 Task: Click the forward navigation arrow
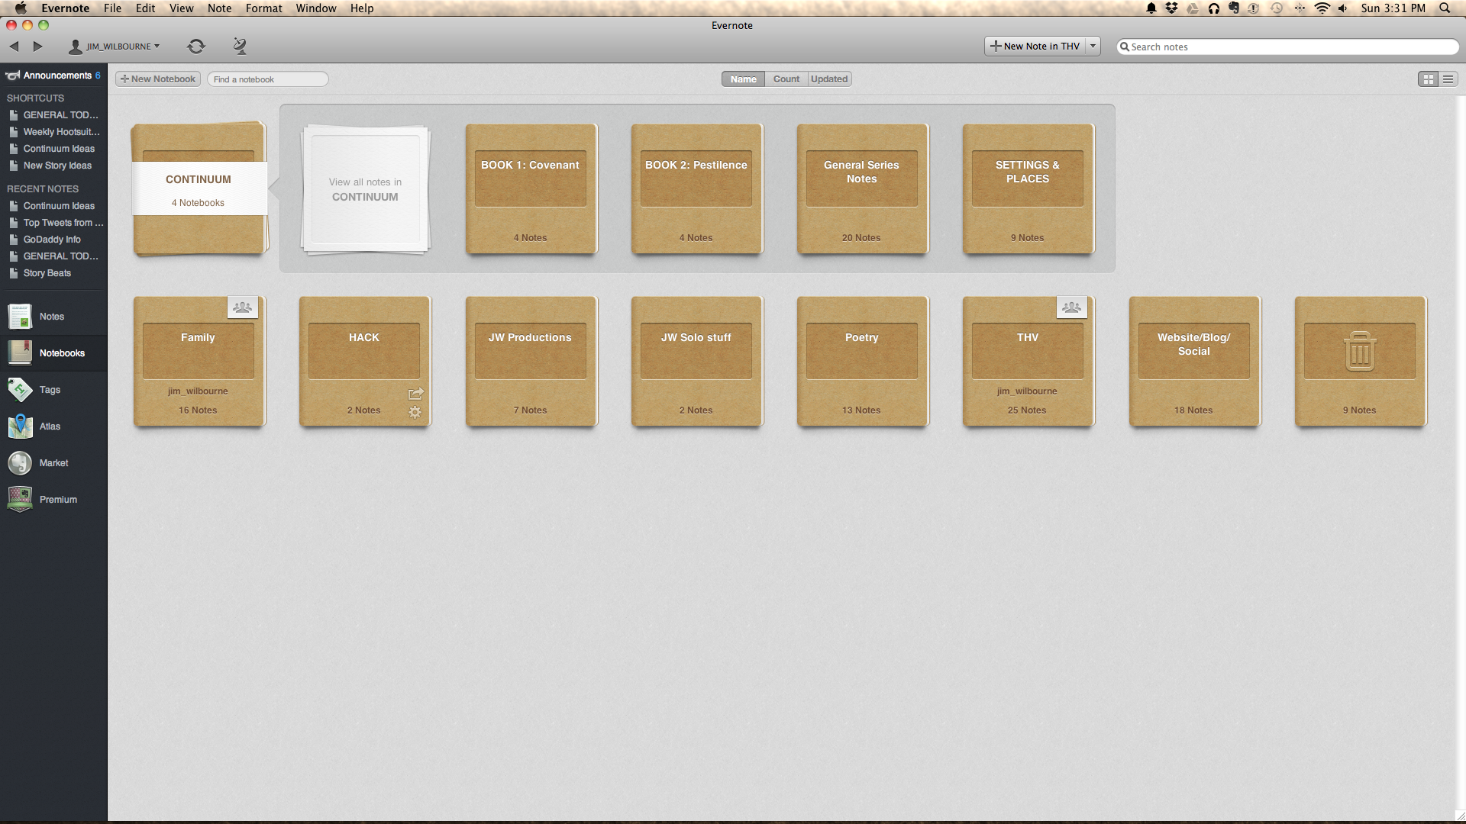(x=37, y=47)
